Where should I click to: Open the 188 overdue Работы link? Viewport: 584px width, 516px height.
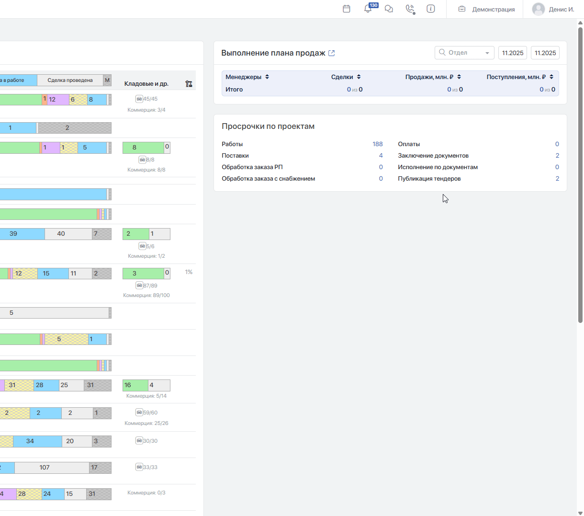click(x=377, y=144)
